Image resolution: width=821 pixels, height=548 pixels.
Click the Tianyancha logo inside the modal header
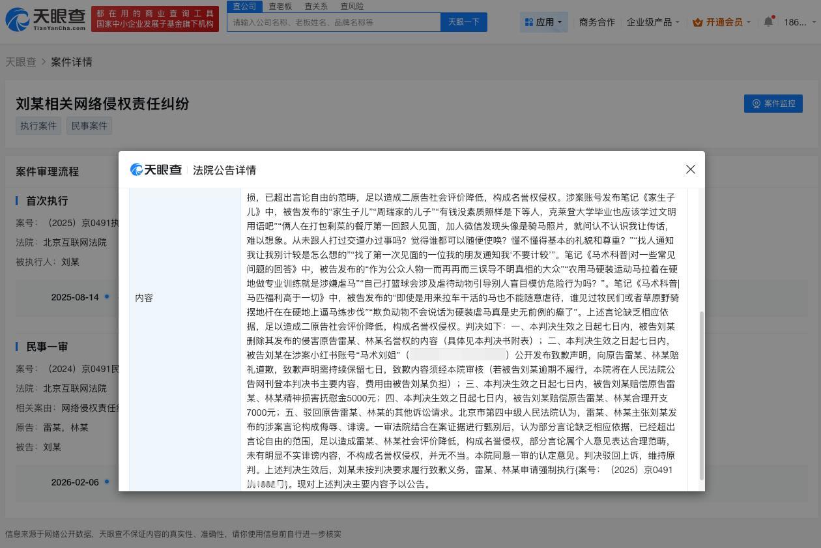(155, 169)
